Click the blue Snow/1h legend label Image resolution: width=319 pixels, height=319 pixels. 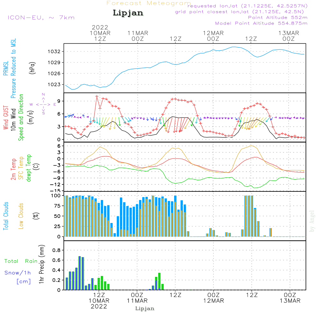pyautogui.click(x=18, y=273)
